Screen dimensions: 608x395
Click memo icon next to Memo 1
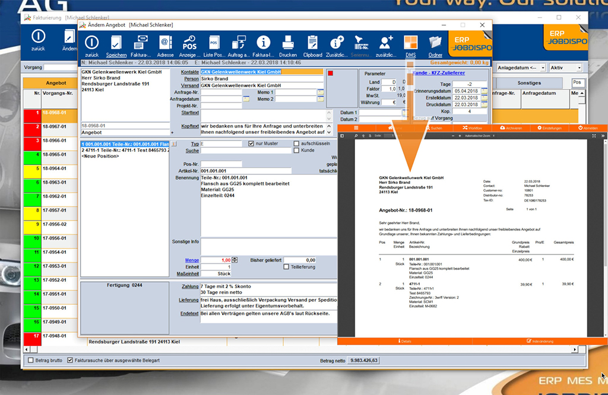point(320,92)
